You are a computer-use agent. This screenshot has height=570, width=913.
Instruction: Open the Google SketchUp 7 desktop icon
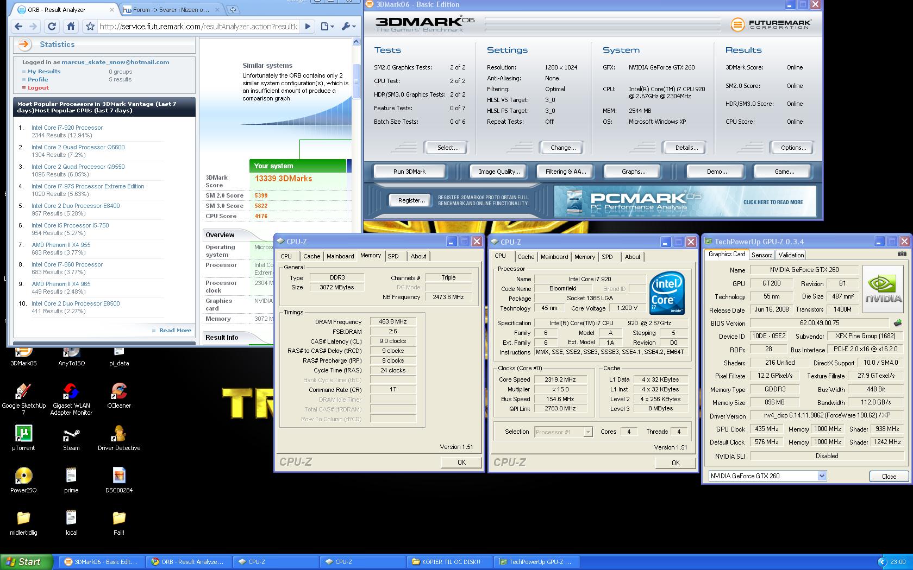point(23,399)
